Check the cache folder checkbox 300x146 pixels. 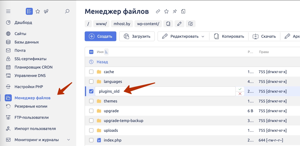(91, 72)
